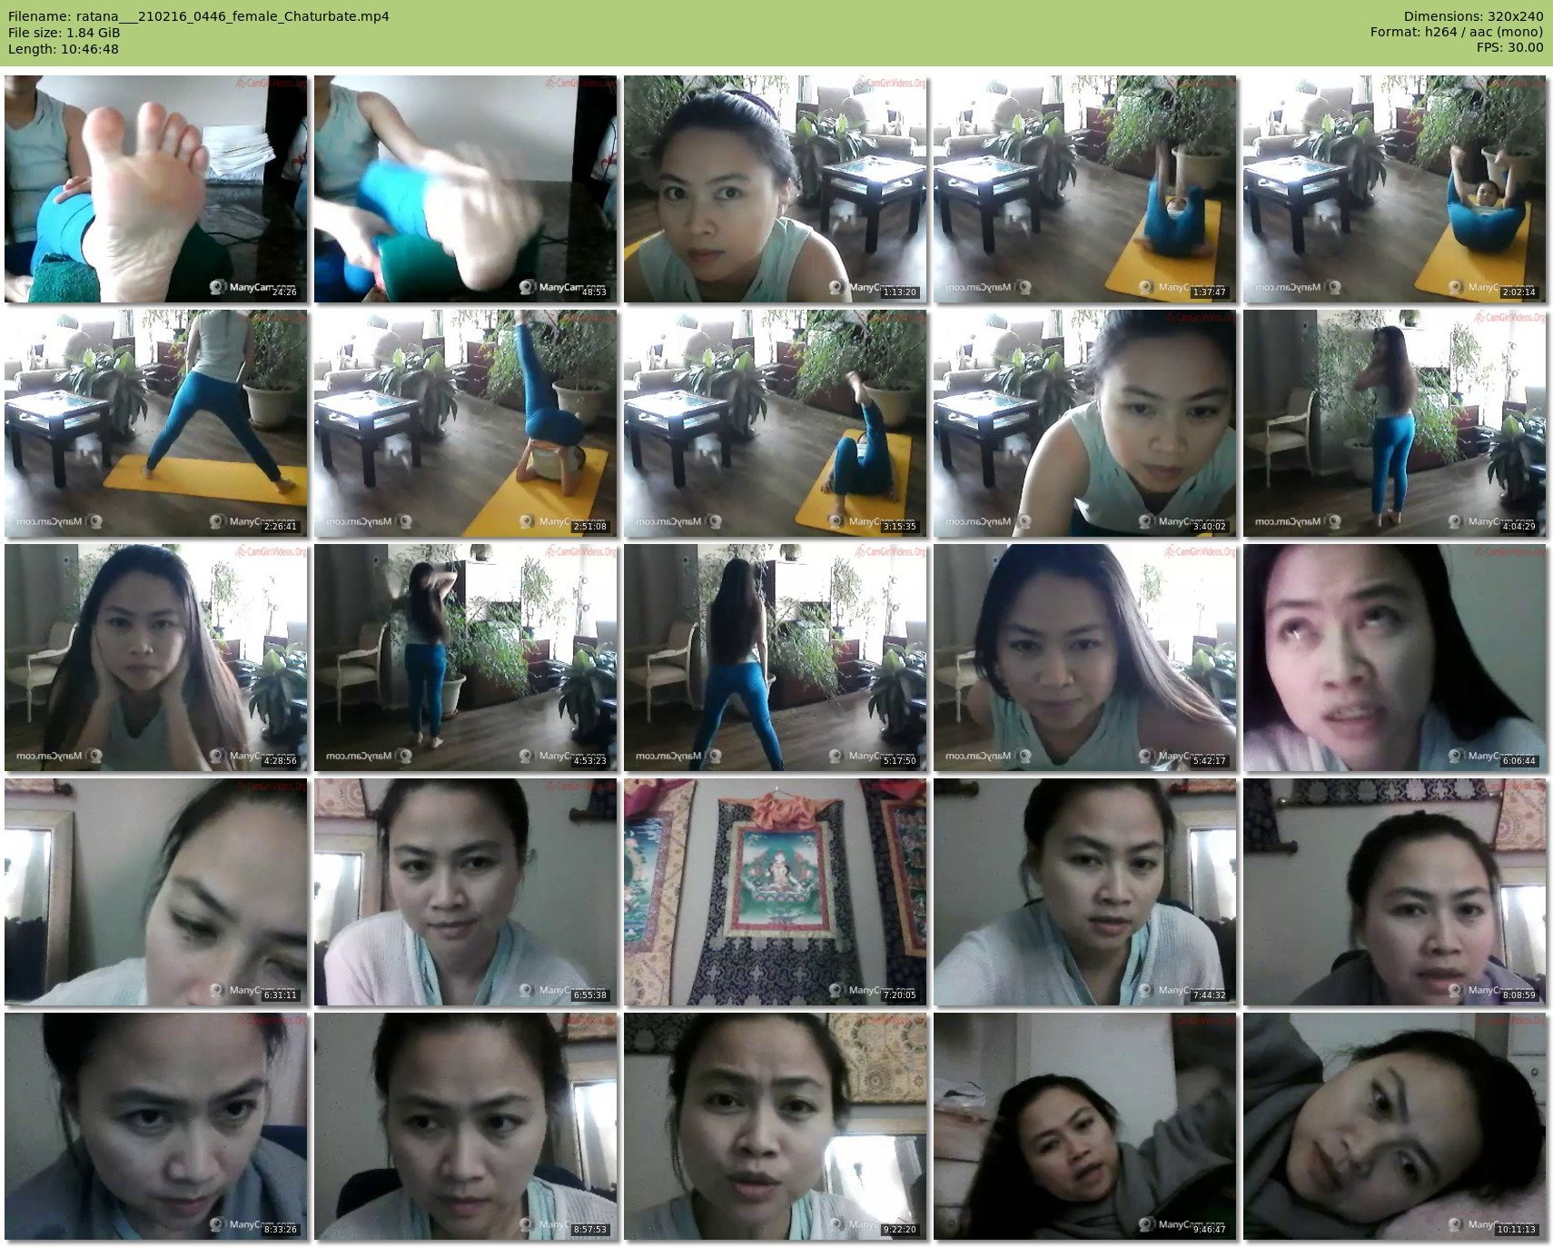Pick the thumbnail at 1:13:20

[x=775, y=189]
